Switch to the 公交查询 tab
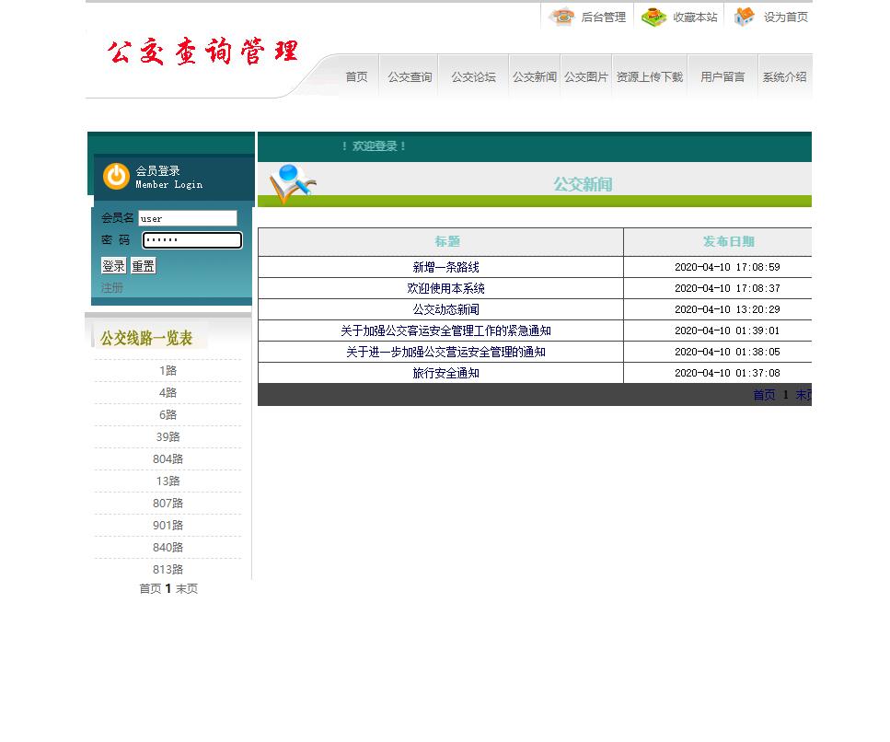Viewport: 890px width, 742px height. [409, 76]
